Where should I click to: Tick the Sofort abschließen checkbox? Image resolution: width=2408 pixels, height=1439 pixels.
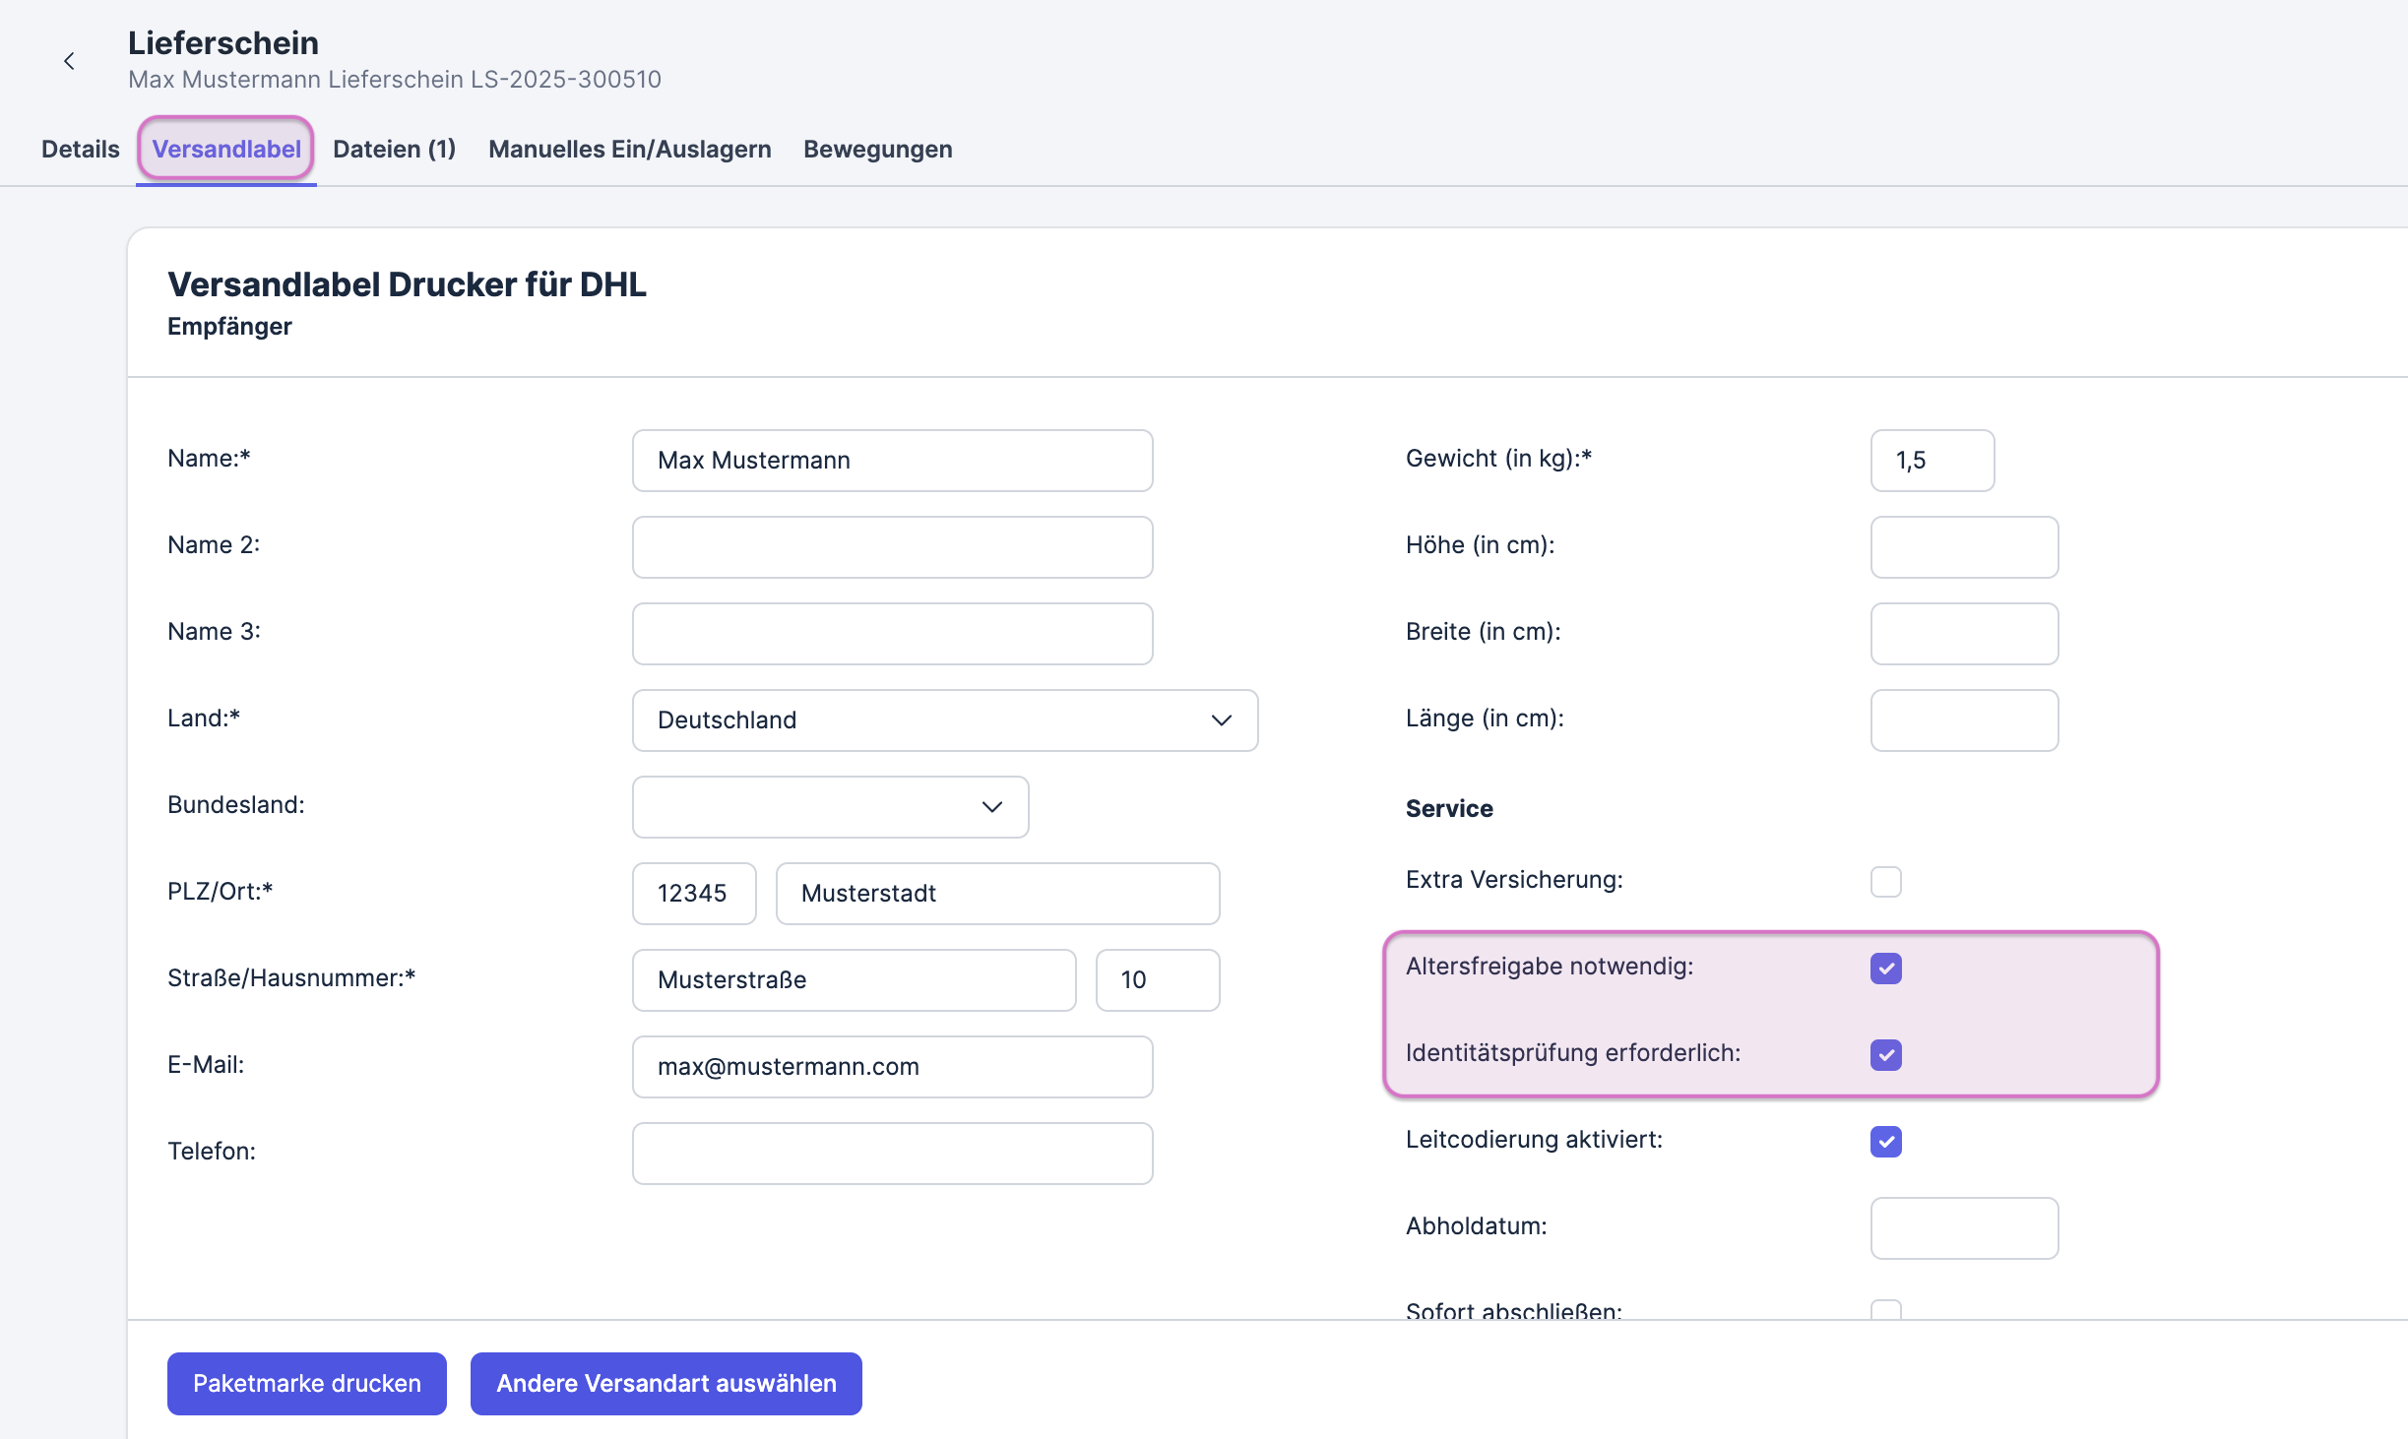(1885, 1310)
